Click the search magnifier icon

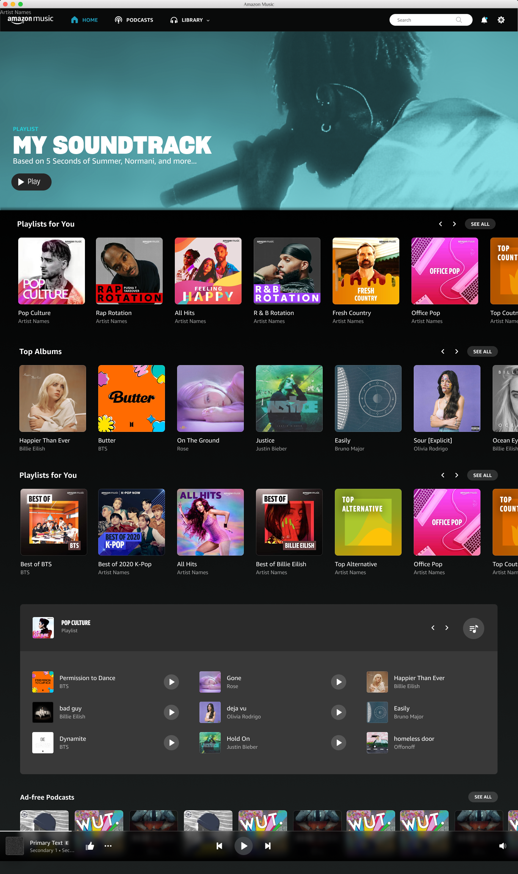coord(459,20)
